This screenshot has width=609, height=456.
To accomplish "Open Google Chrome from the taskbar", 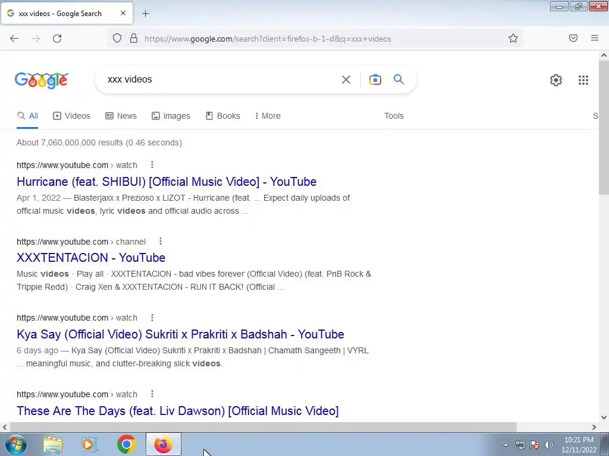I will click(126, 444).
